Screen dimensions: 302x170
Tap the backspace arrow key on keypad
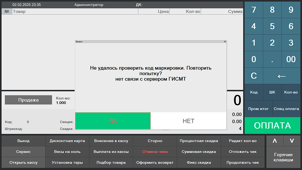pyautogui.click(x=281, y=76)
